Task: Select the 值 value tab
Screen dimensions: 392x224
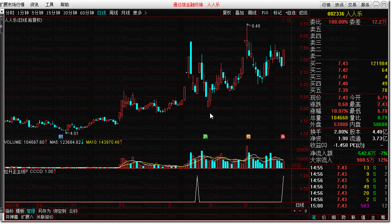Action: (x=363, y=218)
